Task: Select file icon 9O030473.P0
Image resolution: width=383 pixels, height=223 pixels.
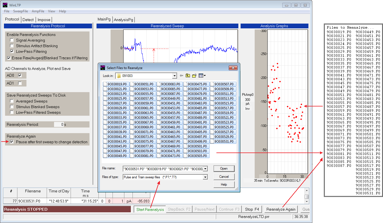Action: [159, 156]
